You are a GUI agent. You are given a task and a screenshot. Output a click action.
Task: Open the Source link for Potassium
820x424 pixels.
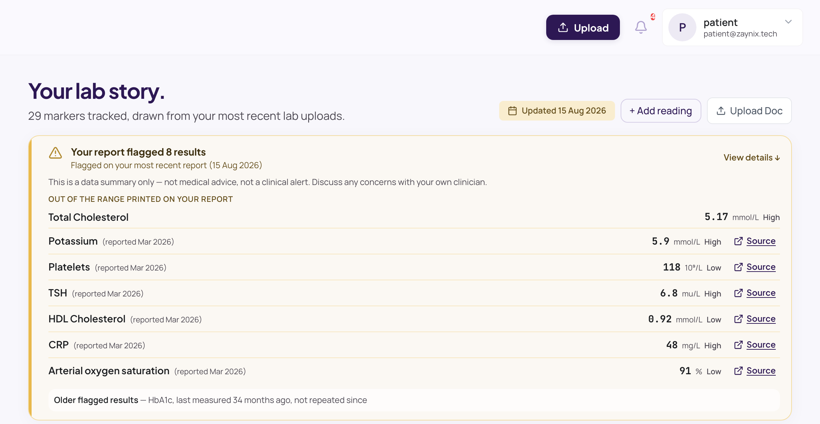point(761,241)
